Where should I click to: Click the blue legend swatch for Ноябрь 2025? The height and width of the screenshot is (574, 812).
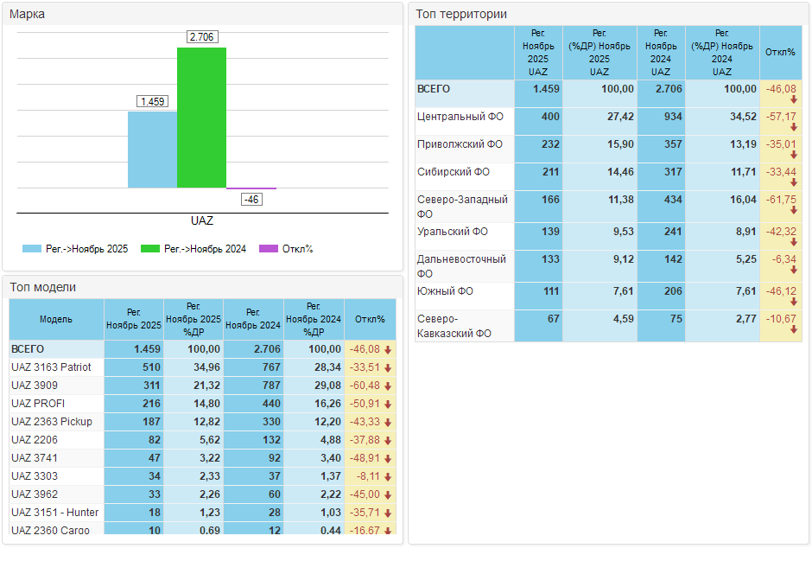(32, 249)
